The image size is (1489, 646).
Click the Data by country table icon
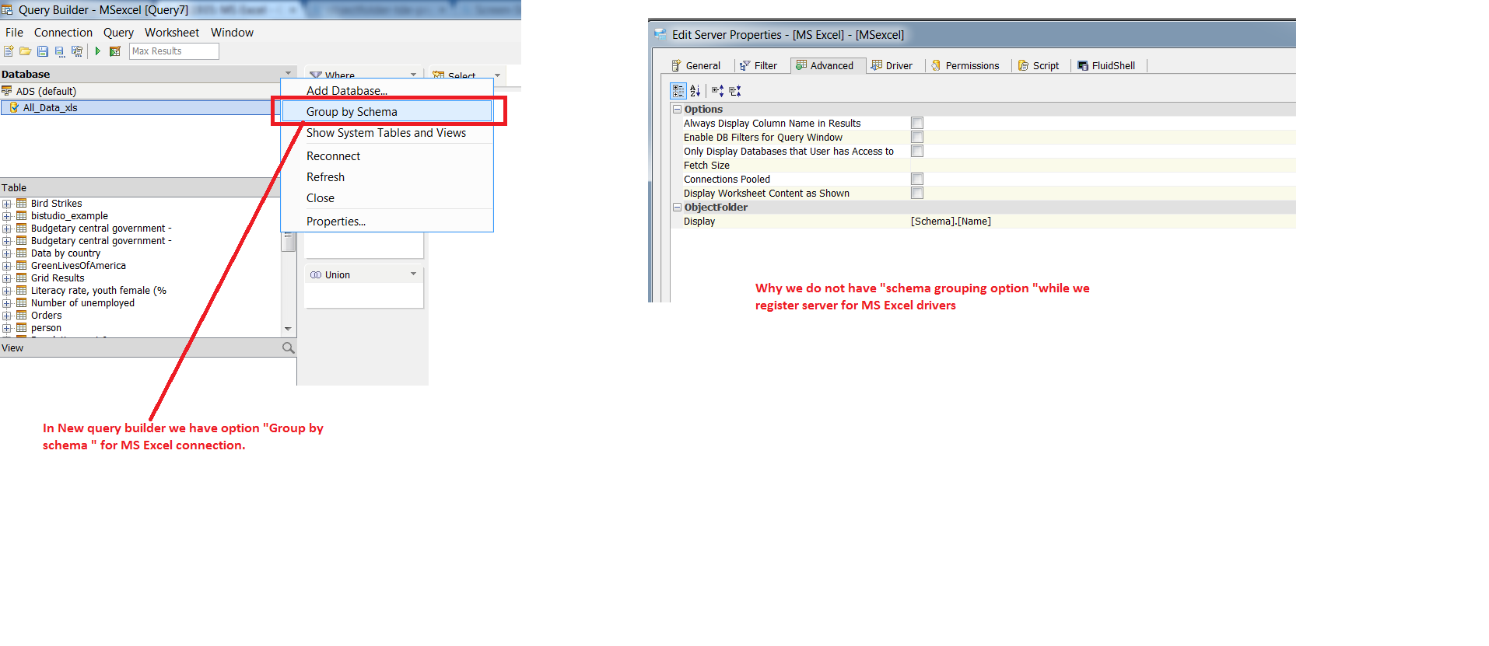(22, 253)
